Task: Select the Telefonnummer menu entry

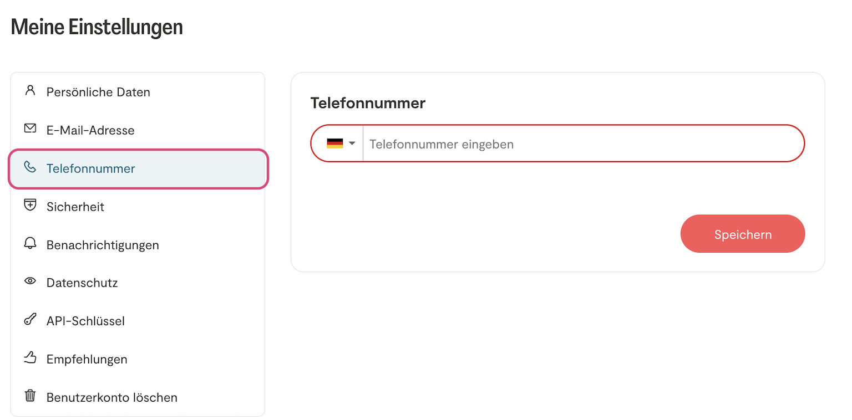Action: (91, 168)
